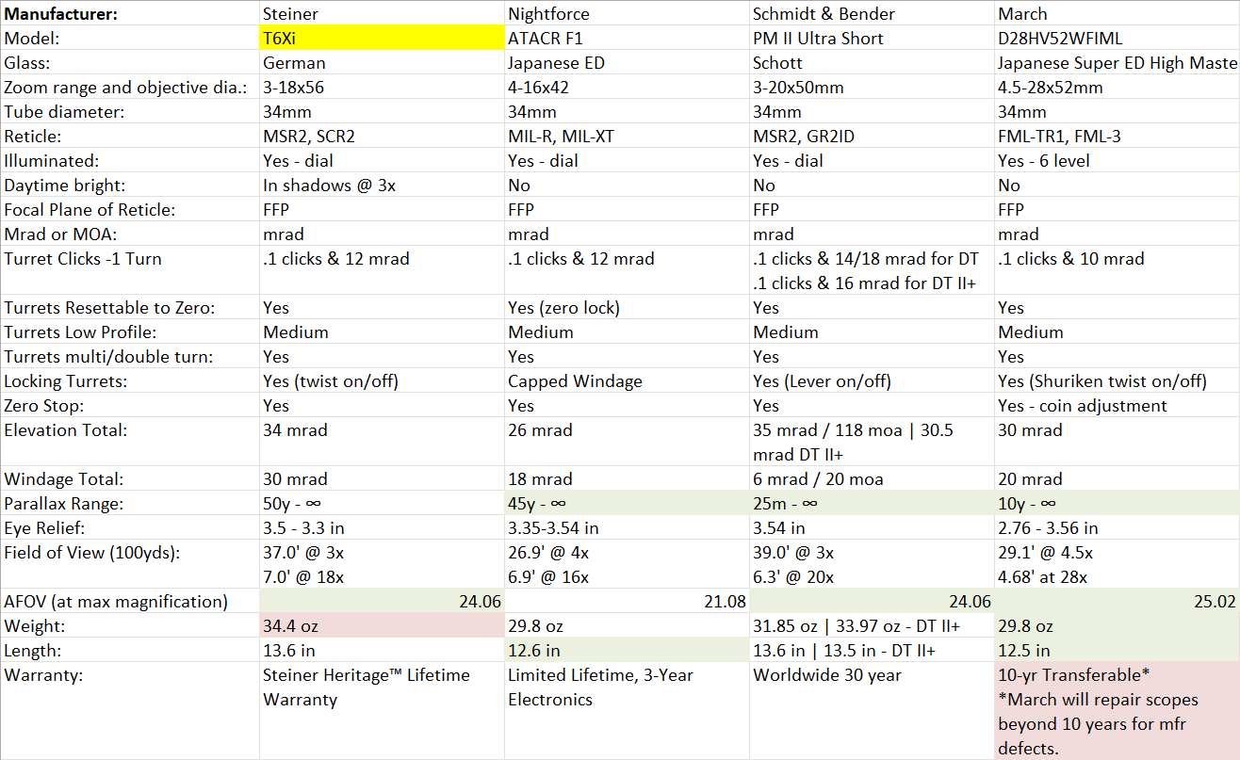Select the 'Yes (Shuriken twist on/off)' cell
The image size is (1240, 760).
pos(1118,381)
